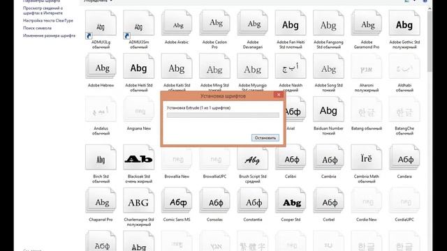Viewport: 447px width, 251px height.
Task: Open Поиск символа link
Action: pyautogui.click(x=37, y=28)
